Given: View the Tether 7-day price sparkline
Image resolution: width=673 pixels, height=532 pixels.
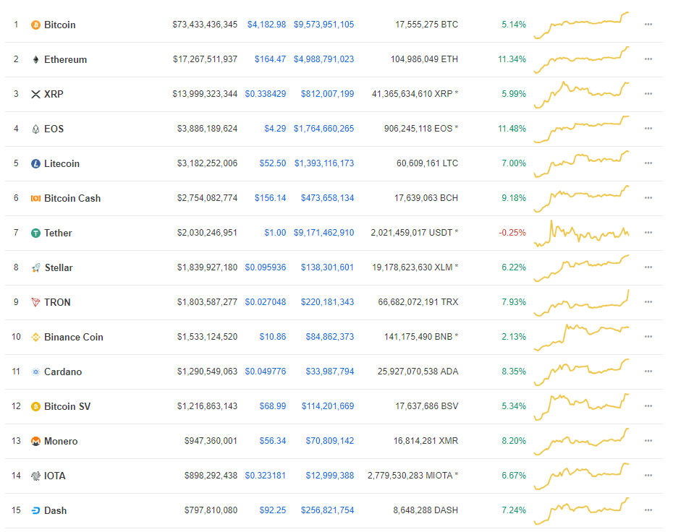Looking at the screenshot, I should click(582, 233).
